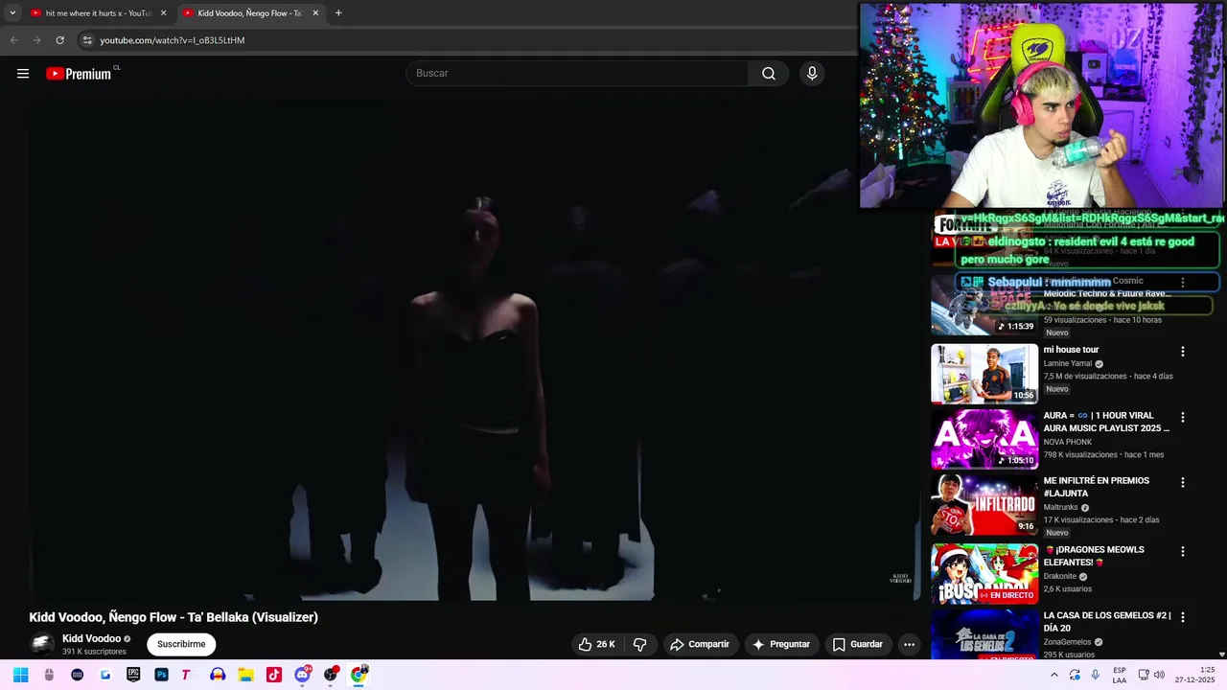The image size is (1227, 690).
Task: Open Chrome from taskbar
Action: coord(359,675)
